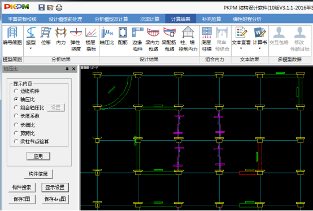Show 弹性挠度 elastic deflection results
Screen dimensions: 313x211
[x=76, y=39]
